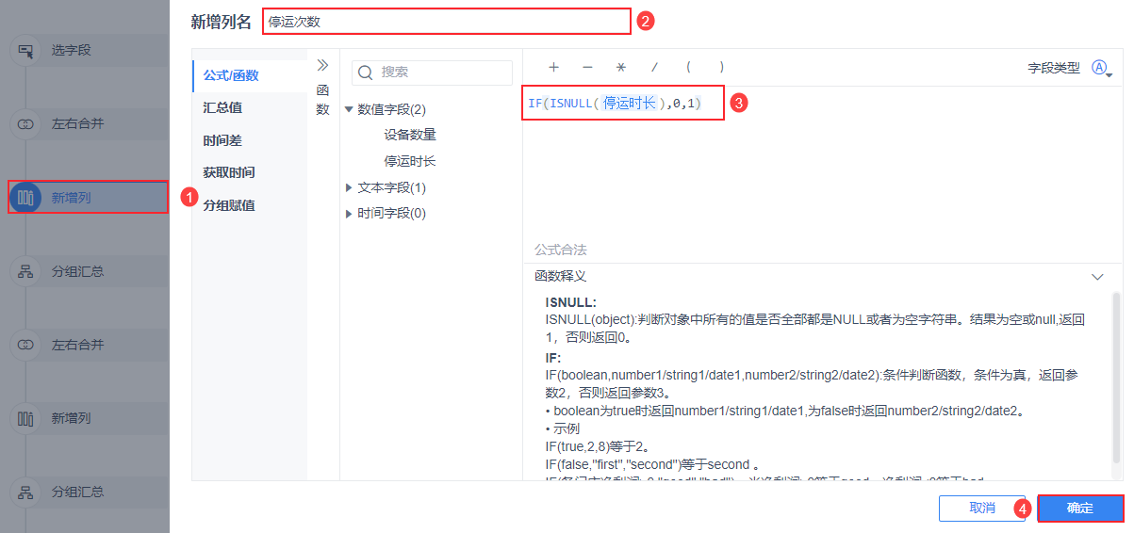
Task: Expand the 时间字段(0) group
Action: (x=349, y=214)
